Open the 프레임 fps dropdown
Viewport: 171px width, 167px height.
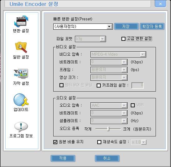(x=109, y=70)
